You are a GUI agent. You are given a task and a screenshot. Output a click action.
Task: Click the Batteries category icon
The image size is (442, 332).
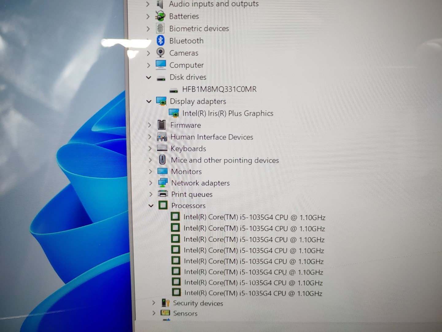tap(160, 16)
